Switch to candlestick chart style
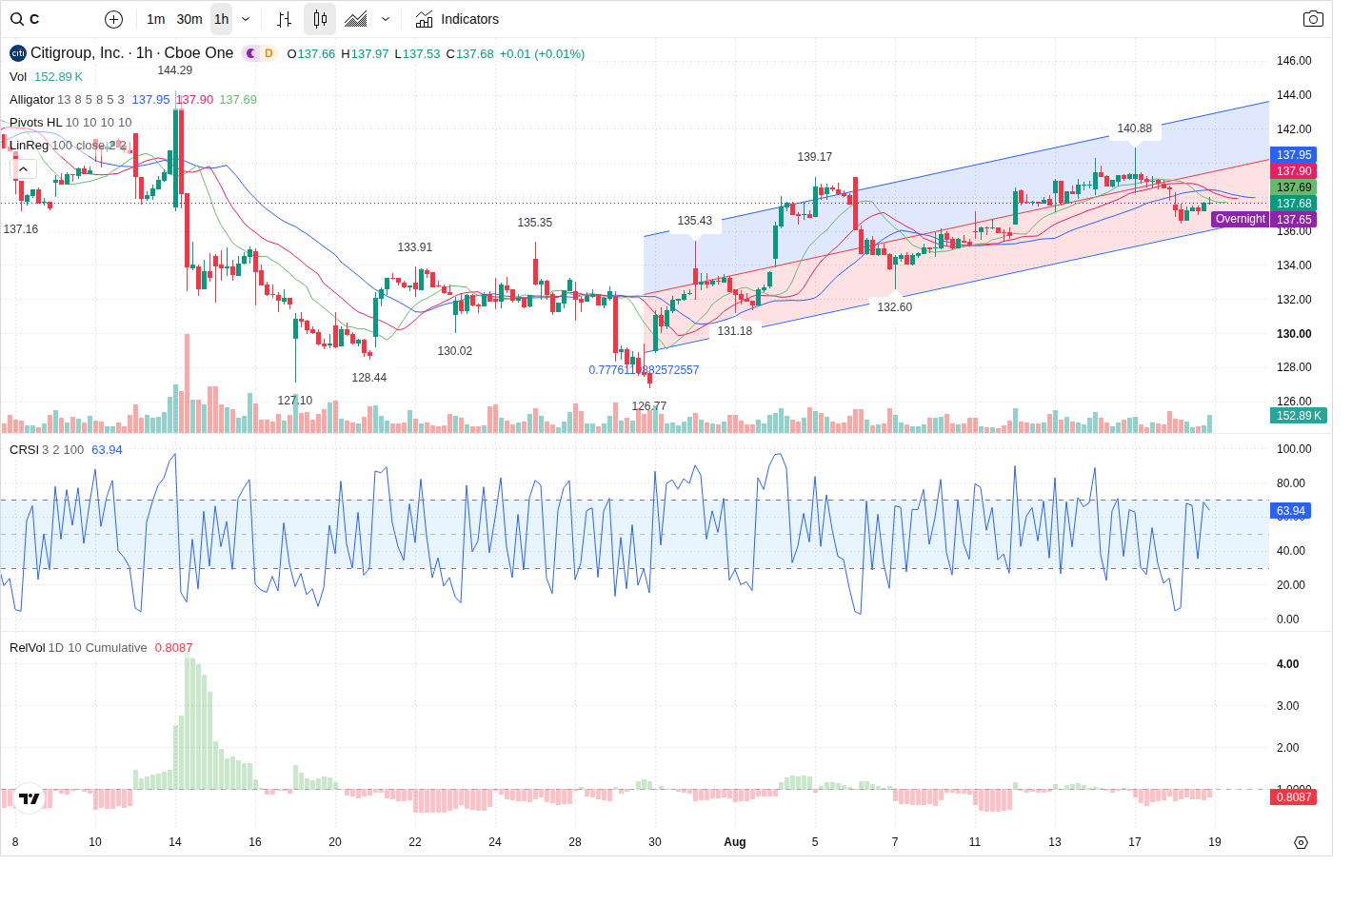Image resolution: width=1352 pixels, height=904 pixels. point(320,19)
